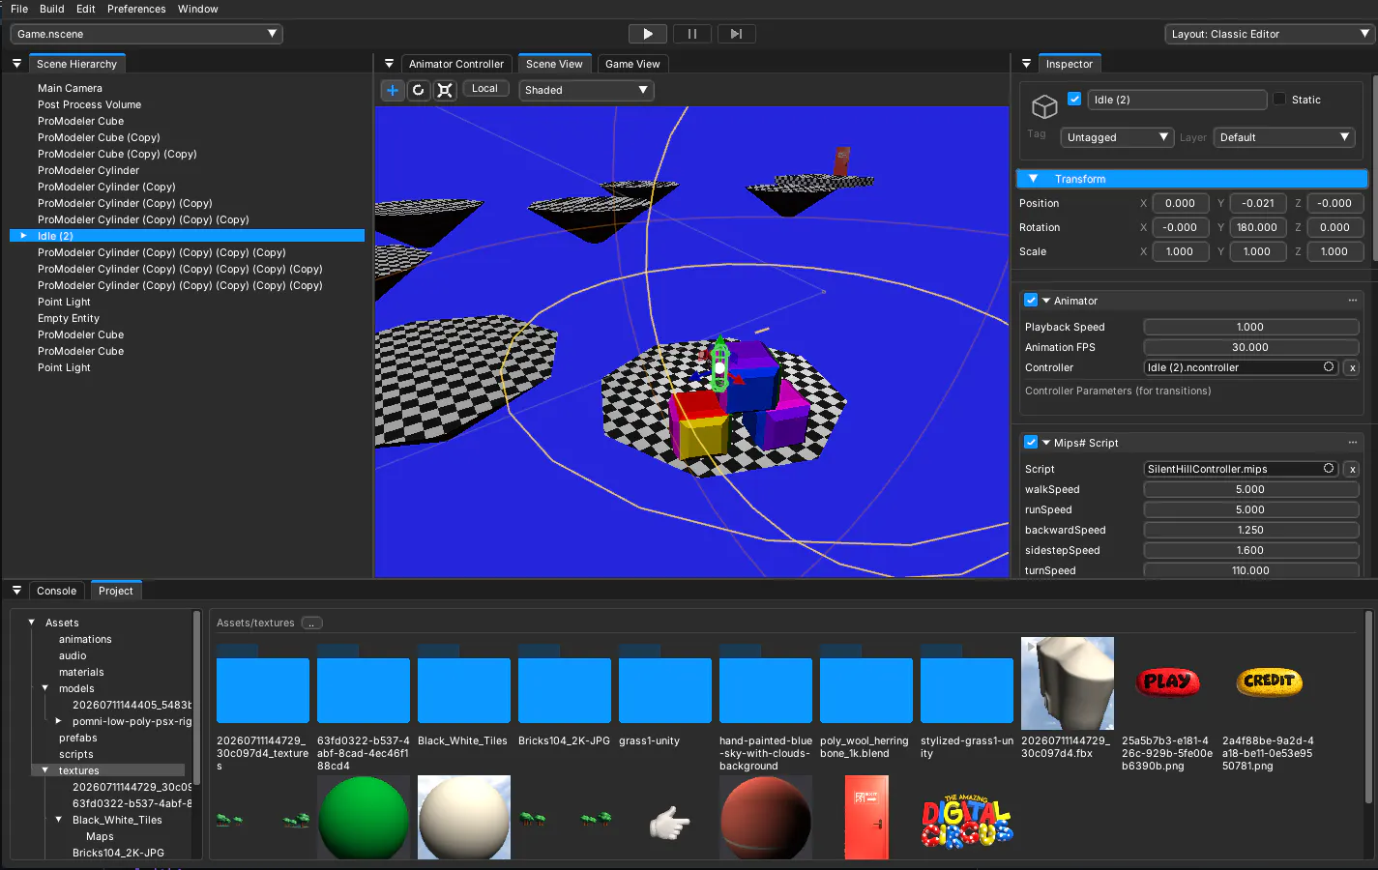Select the Digital Circus logo texture
The width and height of the screenshot is (1378, 870).
967,820
